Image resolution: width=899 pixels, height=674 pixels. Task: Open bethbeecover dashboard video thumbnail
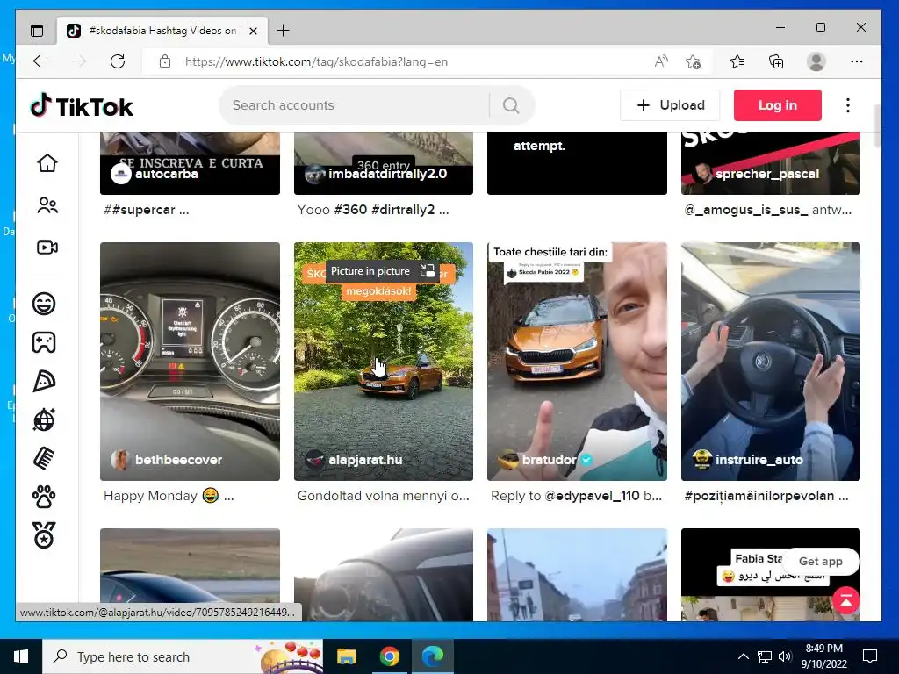tap(190, 361)
